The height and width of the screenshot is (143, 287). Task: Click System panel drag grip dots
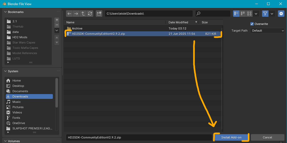58,71
